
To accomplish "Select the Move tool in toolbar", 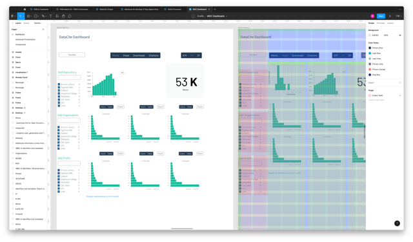I will pos(21,16).
